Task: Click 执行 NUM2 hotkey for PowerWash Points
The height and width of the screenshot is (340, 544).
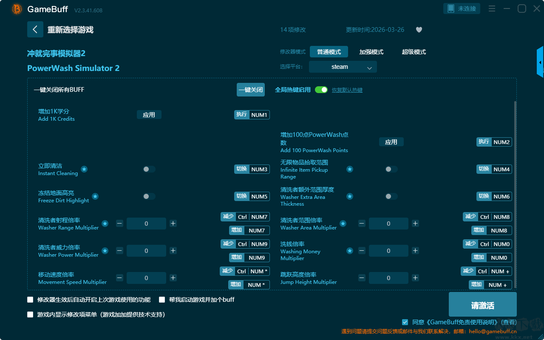Action: coord(494,142)
